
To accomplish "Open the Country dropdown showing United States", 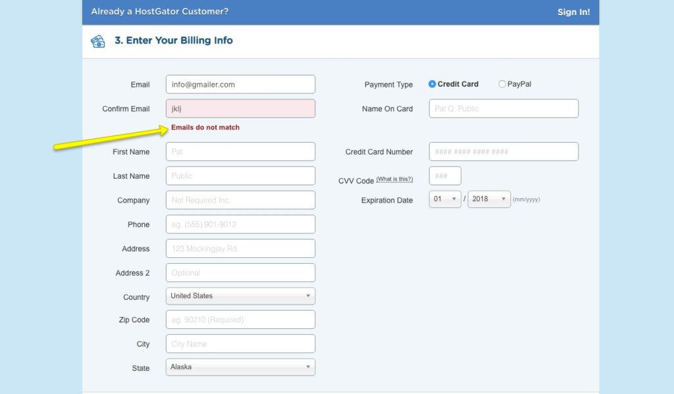I will 240,296.
